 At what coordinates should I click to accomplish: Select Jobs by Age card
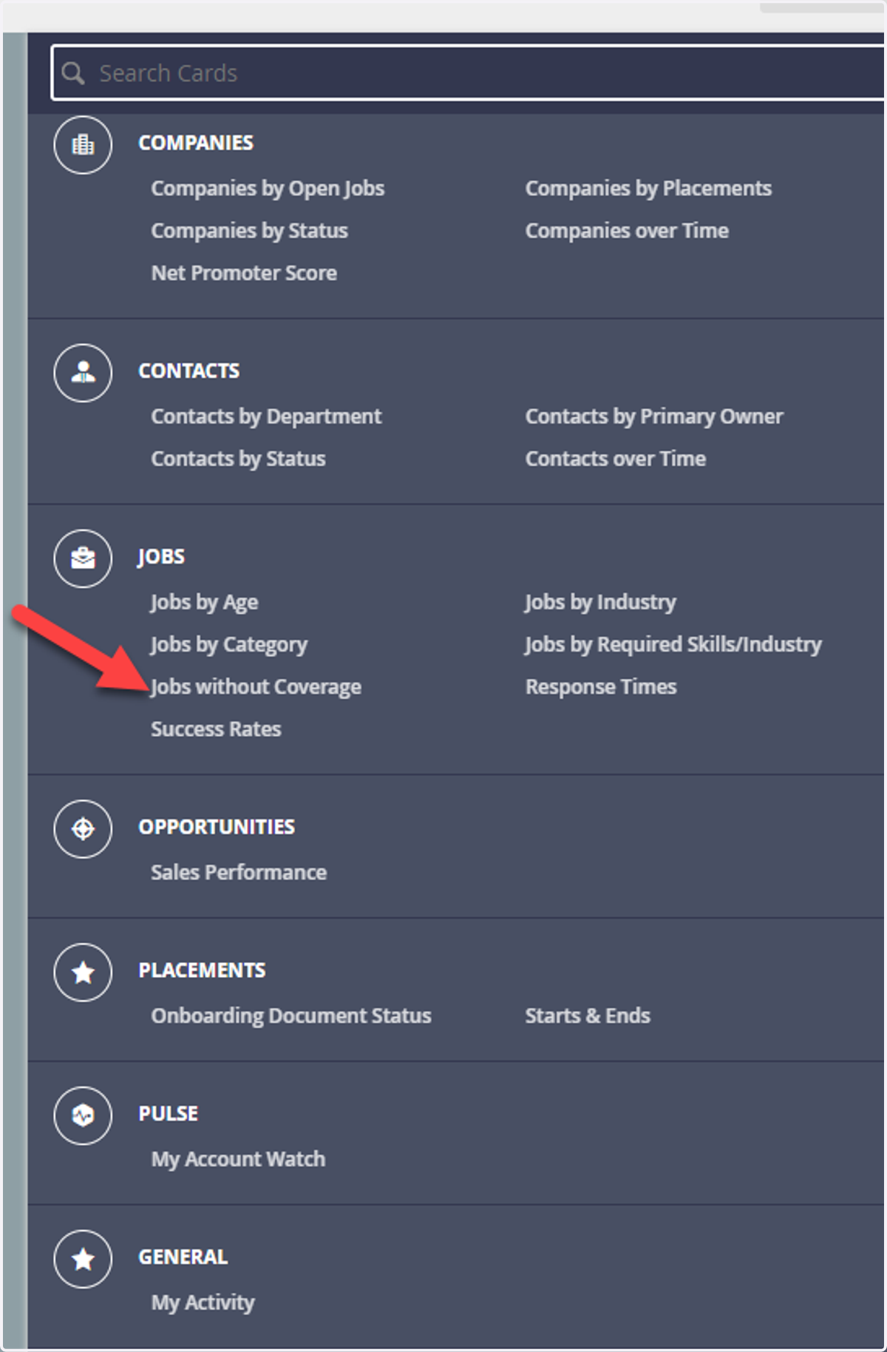204,602
